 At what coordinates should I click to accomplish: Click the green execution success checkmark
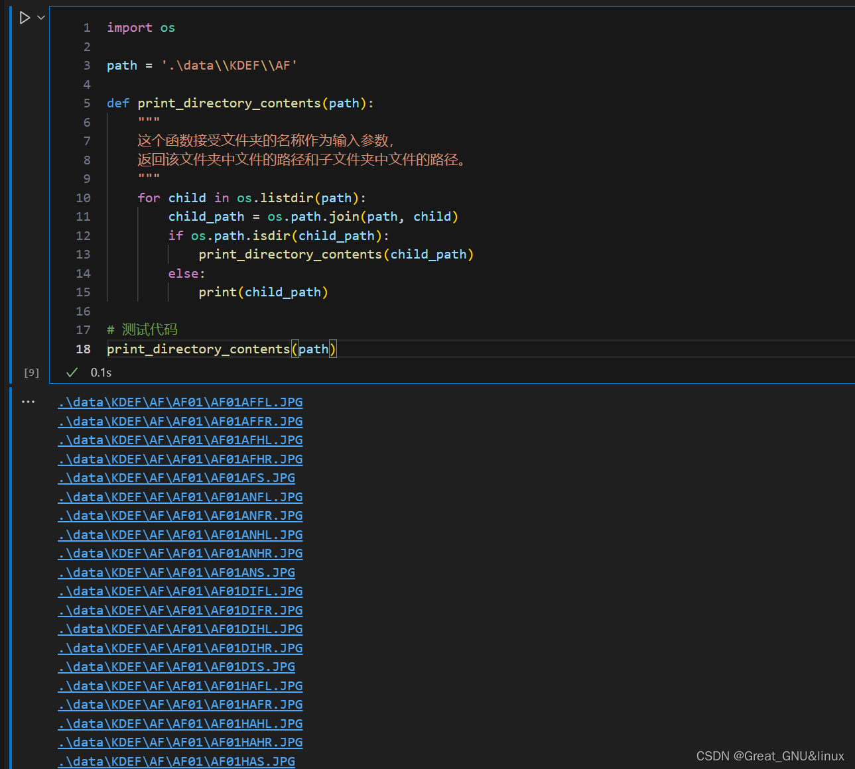click(x=72, y=373)
